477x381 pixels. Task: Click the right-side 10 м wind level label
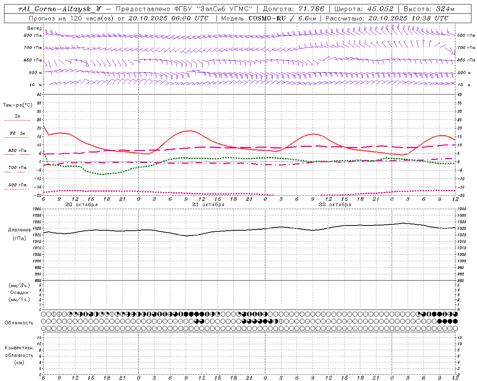coord(464,85)
